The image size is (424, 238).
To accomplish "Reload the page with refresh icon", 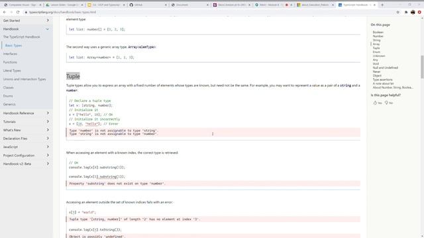I will point(18,12).
